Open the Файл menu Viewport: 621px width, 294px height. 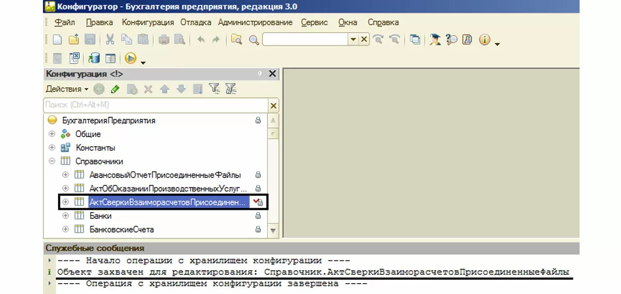(x=65, y=22)
